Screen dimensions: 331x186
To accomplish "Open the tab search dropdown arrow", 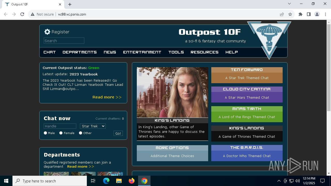I will (289, 4).
